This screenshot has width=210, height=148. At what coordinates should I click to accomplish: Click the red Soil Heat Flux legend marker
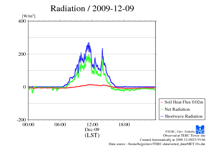pos(162,102)
